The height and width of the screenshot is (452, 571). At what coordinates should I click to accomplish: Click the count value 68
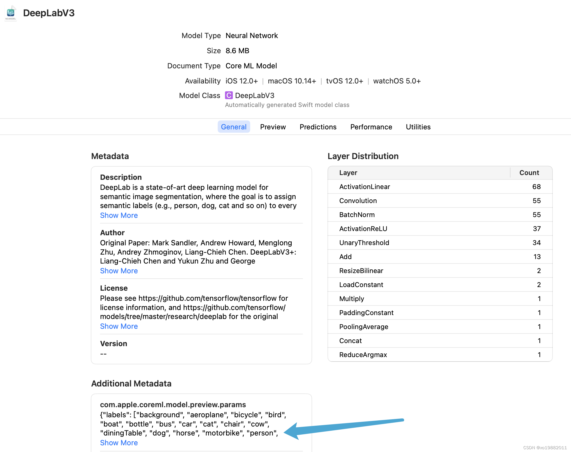pos(537,187)
